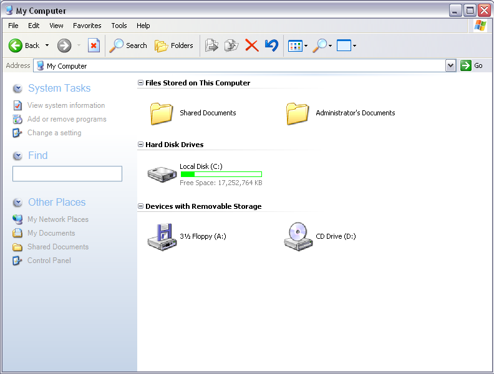Click the blue window rectangle toolbar icon
Screen dimensions: 494x374
pyautogui.click(x=344, y=46)
